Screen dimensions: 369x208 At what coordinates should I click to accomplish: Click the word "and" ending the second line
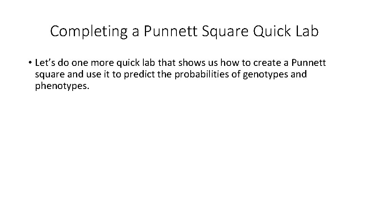coord(299,74)
